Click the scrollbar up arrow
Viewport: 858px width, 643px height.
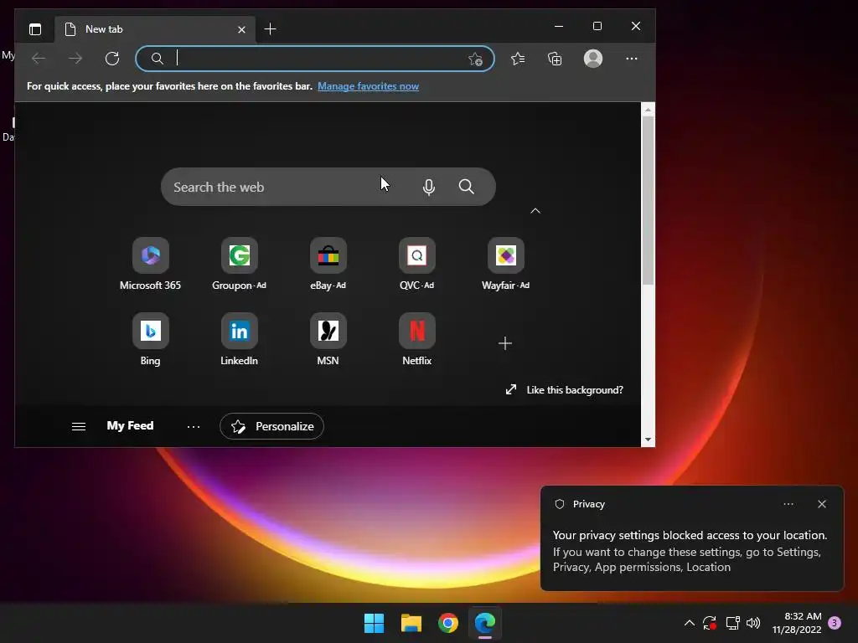[648, 110]
